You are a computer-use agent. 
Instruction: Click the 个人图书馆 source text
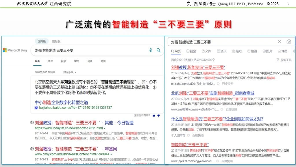pyautogui.click(x=178, y=135)
